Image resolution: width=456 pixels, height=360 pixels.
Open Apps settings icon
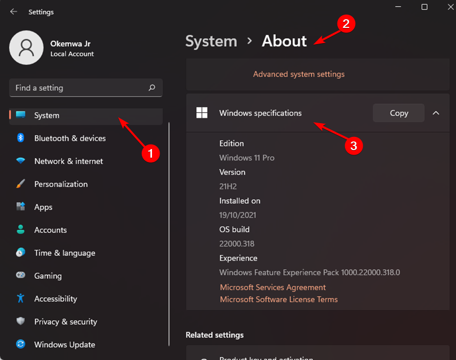pyautogui.click(x=21, y=207)
